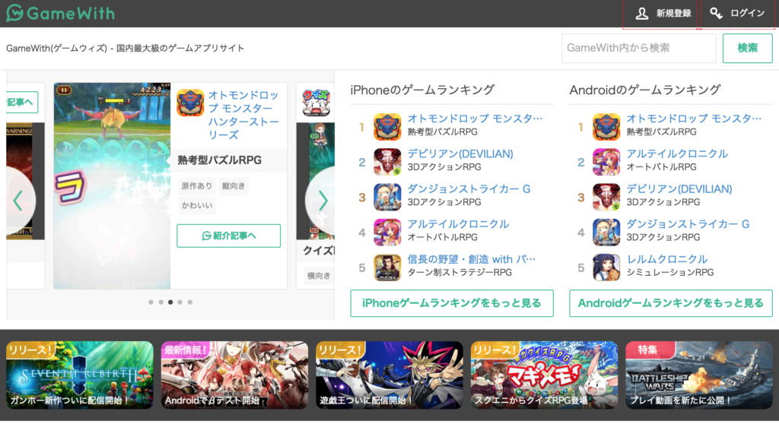The image size is (779, 424).
Task: Open Android rank 4 ダンジョンストライカー G icon
Action: 606,233
